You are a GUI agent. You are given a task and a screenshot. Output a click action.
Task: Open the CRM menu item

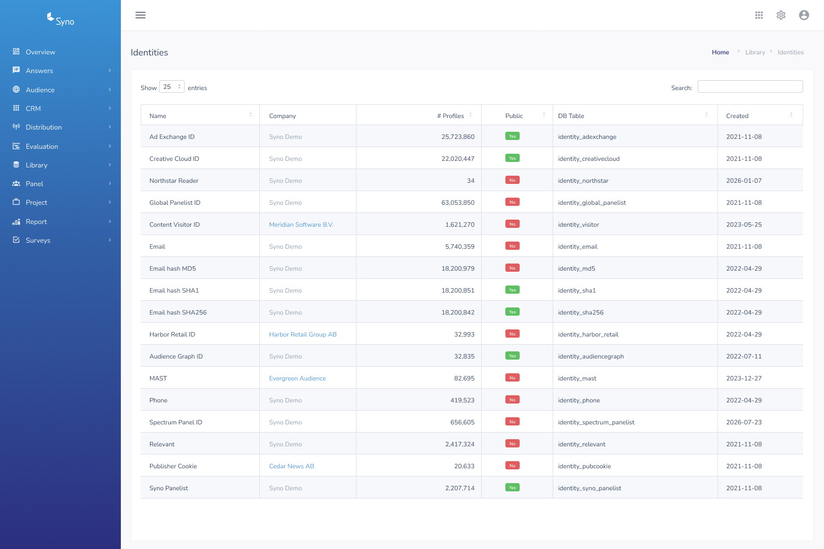point(60,108)
